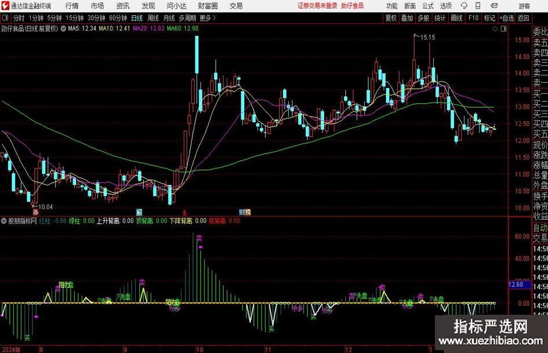Switch to 周线 weekly period tab

point(153,18)
